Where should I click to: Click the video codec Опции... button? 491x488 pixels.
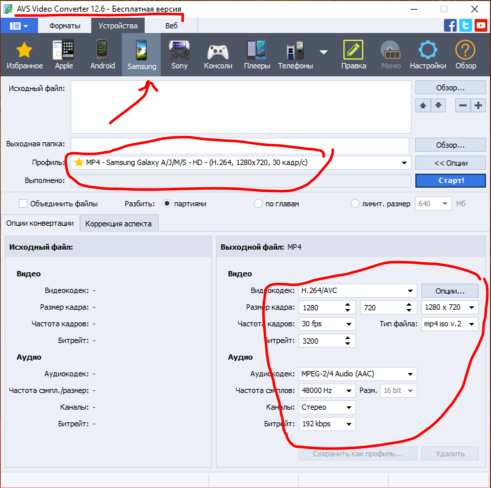click(x=450, y=291)
